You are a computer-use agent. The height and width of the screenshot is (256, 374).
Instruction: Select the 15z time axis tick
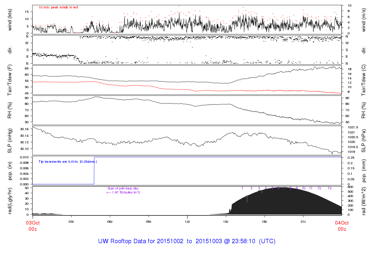tap(226, 222)
